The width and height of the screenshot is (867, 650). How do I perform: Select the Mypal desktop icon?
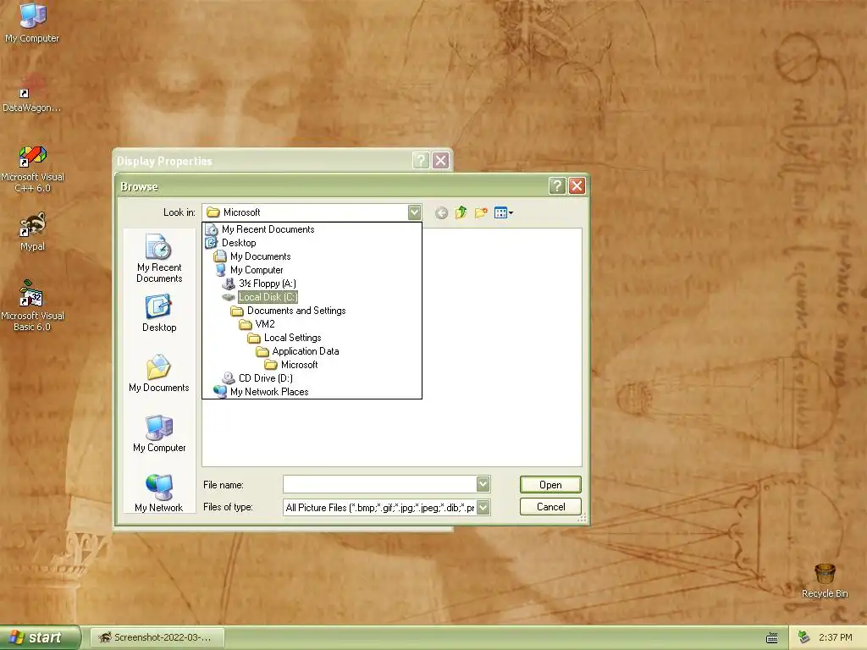coord(32,232)
